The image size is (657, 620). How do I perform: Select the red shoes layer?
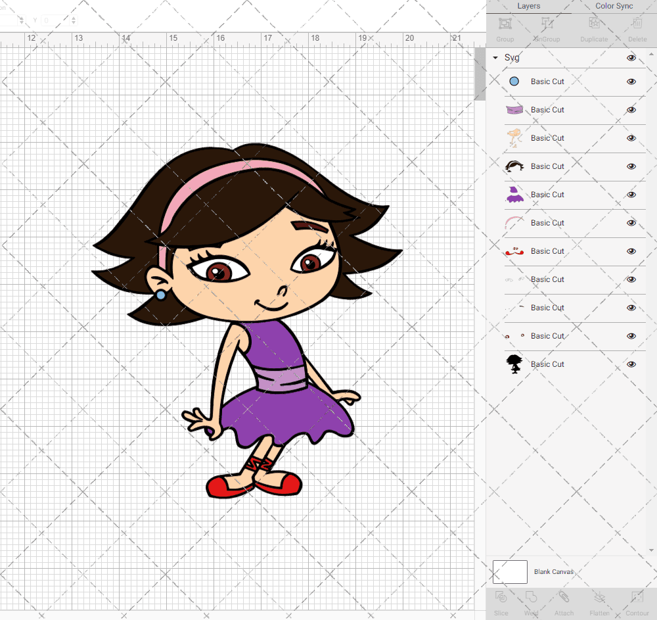[x=514, y=251]
